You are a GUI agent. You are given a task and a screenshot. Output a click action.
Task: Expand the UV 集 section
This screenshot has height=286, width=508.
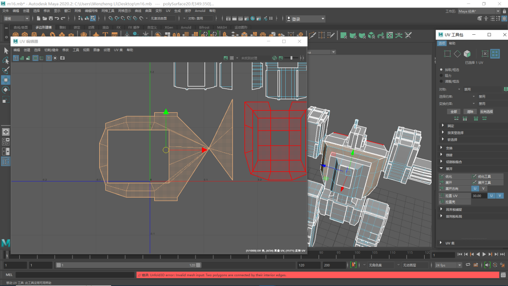[441, 242]
